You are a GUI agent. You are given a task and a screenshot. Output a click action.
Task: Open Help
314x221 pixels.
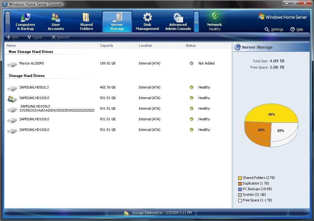(x=297, y=29)
